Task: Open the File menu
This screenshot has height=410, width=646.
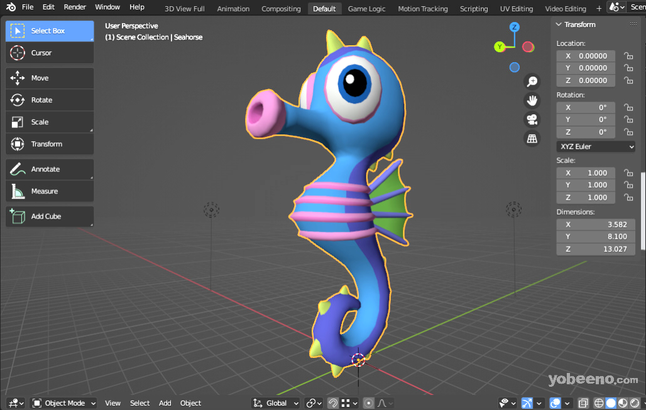Action: [x=28, y=7]
